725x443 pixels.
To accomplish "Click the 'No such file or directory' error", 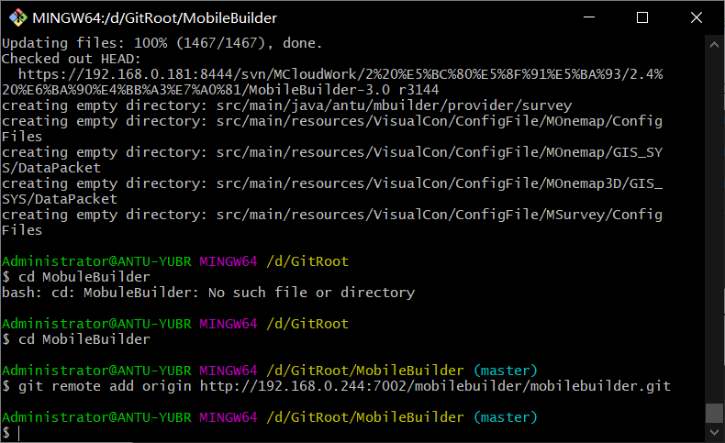I will [311, 293].
